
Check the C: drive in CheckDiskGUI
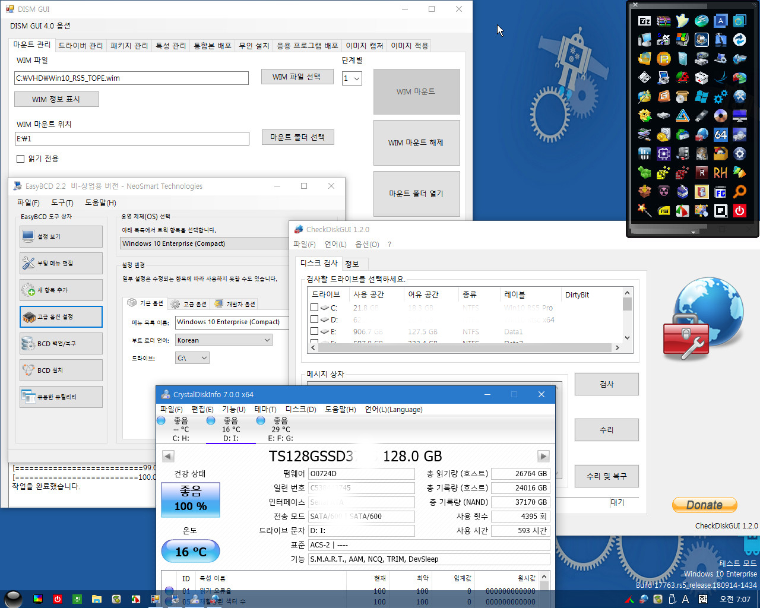[315, 308]
